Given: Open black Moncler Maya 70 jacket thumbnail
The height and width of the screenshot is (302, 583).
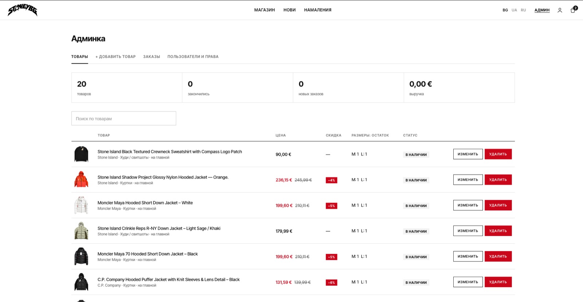Looking at the screenshot, I should pyautogui.click(x=81, y=256).
